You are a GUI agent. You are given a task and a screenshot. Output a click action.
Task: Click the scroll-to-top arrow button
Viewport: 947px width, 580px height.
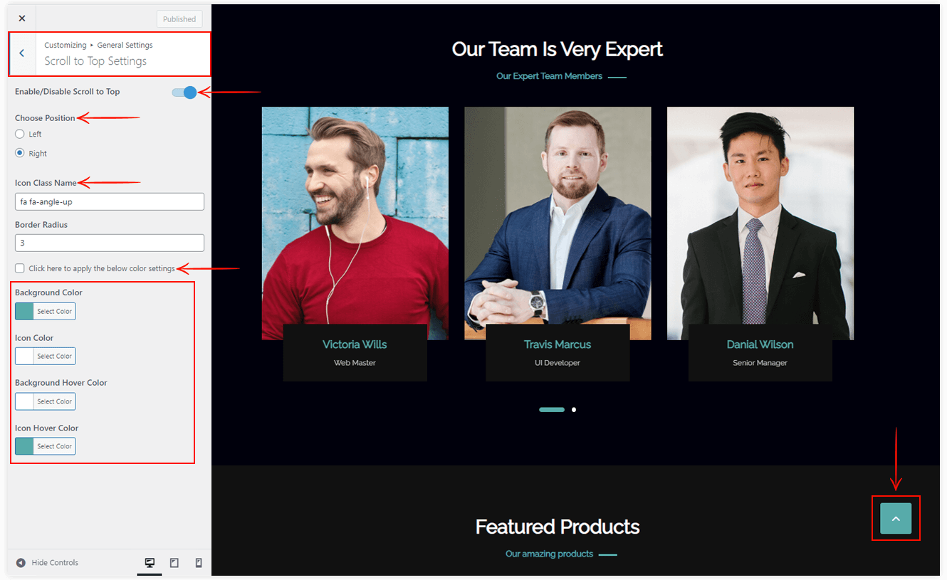tap(896, 518)
